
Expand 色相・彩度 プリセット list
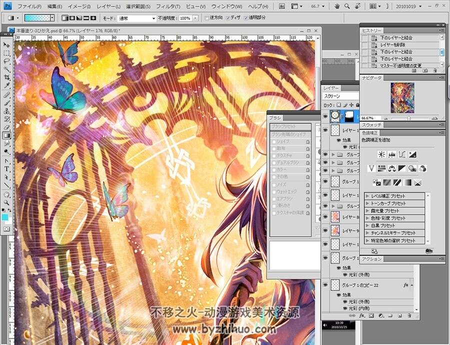pyautogui.click(x=367, y=218)
